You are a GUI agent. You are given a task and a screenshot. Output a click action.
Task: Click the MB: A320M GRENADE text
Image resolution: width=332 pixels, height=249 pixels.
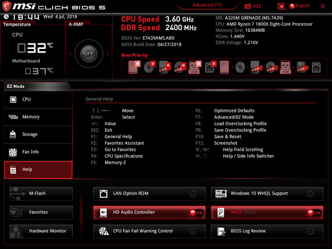(249, 18)
